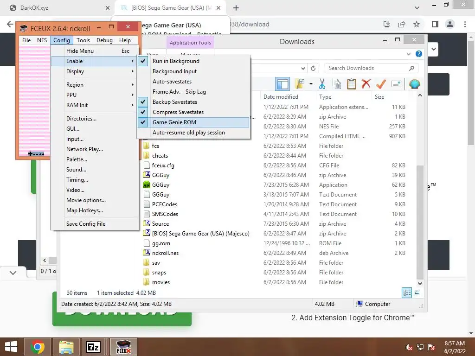Screen dimensions: 475x356
Task: Click the muted volume tray icon
Action: 409,347
